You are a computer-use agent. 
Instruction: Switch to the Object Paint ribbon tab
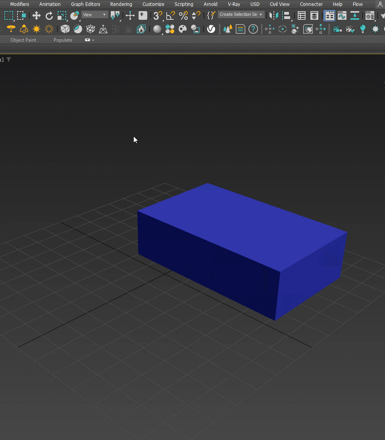tap(23, 40)
